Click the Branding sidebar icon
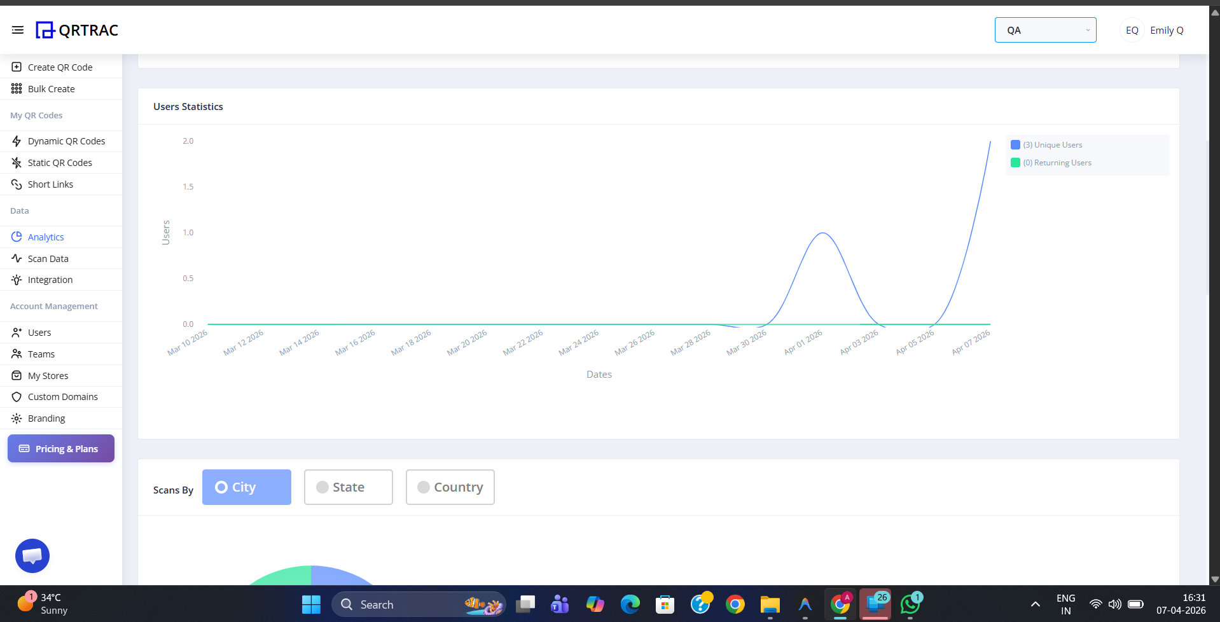 point(16,418)
